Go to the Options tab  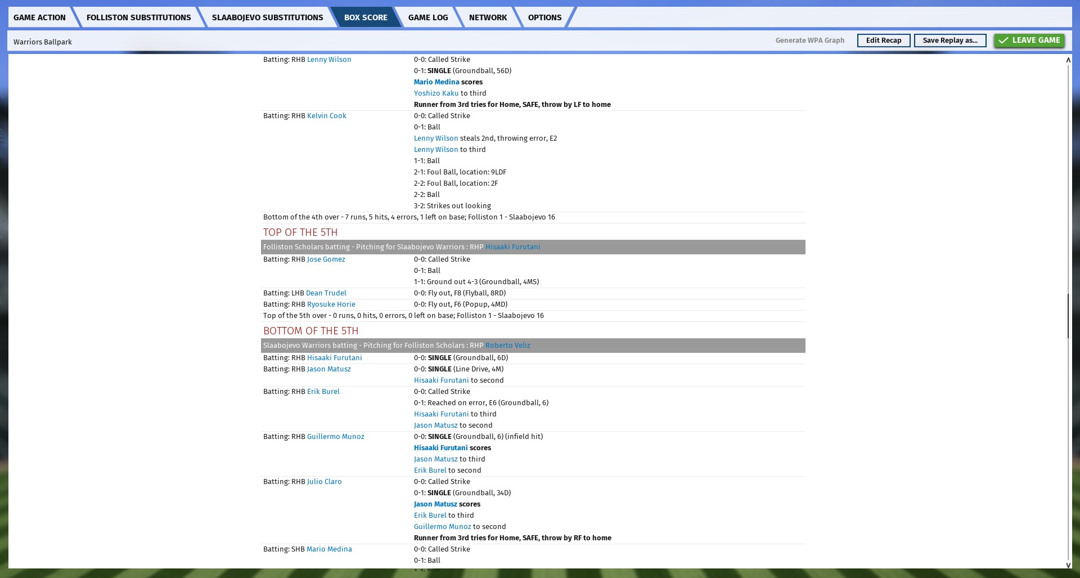[x=544, y=17]
